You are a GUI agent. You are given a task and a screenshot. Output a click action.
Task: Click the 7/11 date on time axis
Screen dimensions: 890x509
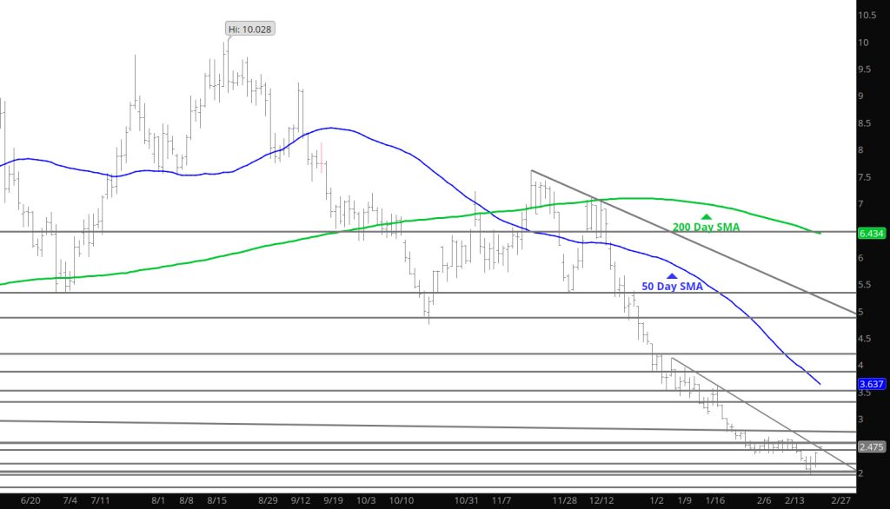pos(101,500)
